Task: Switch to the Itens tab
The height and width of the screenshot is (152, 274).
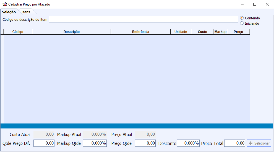Action: click(x=26, y=12)
